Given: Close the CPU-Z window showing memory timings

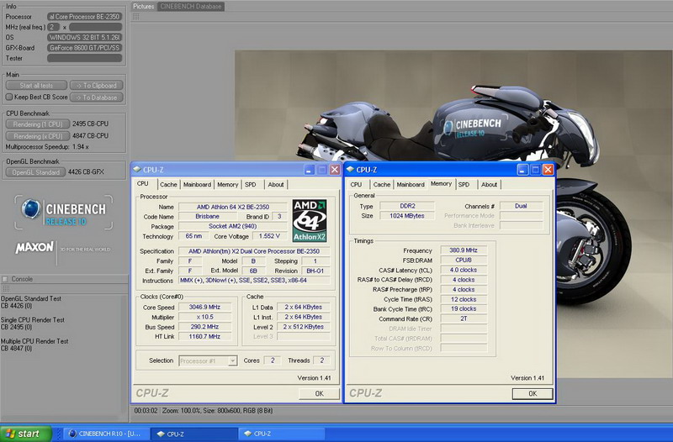Looking at the screenshot, I should pyautogui.click(x=548, y=170).
